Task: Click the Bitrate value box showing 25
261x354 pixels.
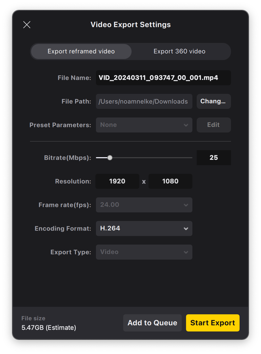Action: point(214,158)
